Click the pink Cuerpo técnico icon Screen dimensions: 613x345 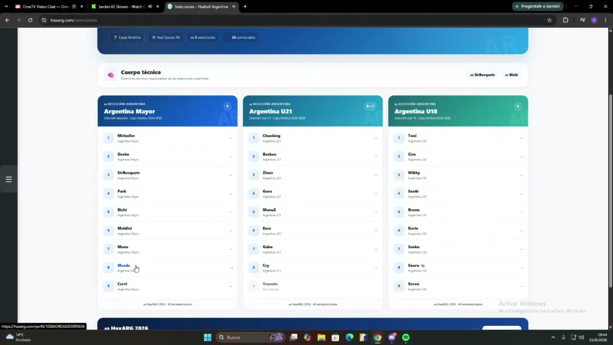pos(111,75)
